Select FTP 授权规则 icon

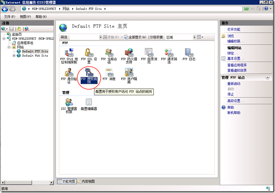point(89,76)
